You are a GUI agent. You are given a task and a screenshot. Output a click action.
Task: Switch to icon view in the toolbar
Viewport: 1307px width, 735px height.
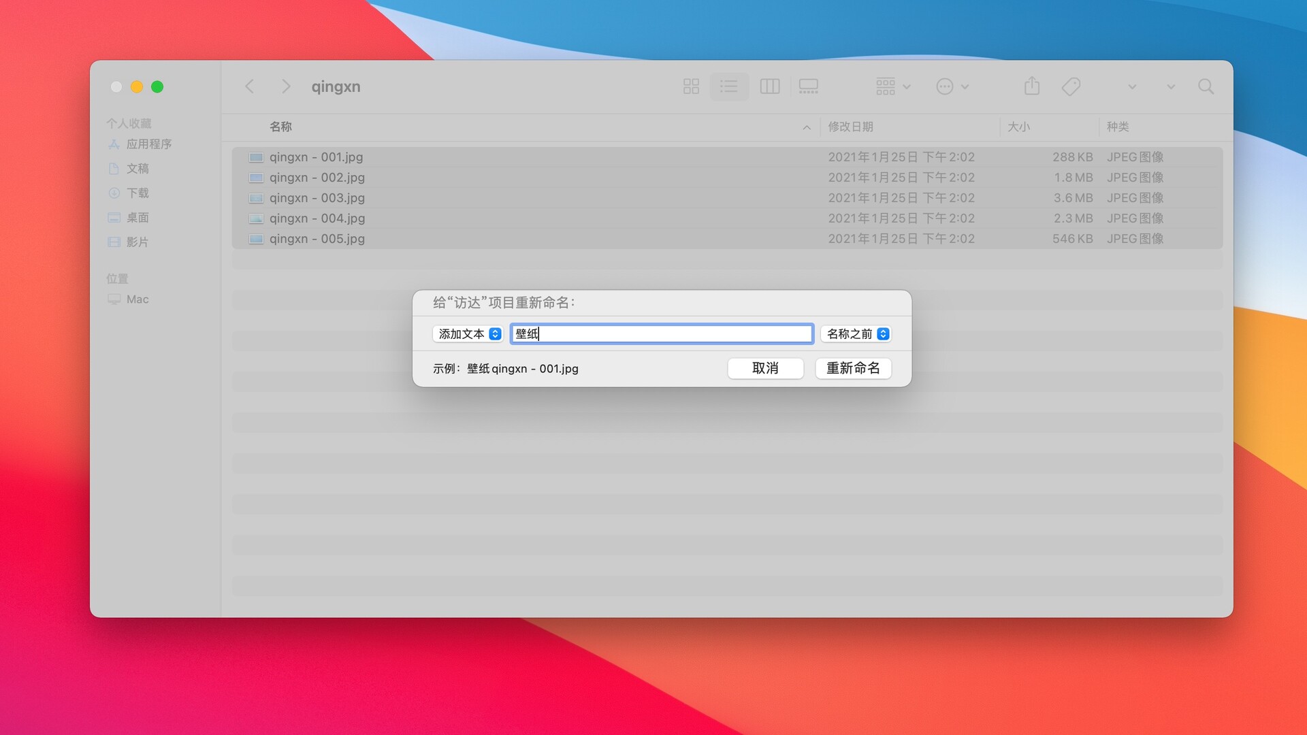pos(691,86)
